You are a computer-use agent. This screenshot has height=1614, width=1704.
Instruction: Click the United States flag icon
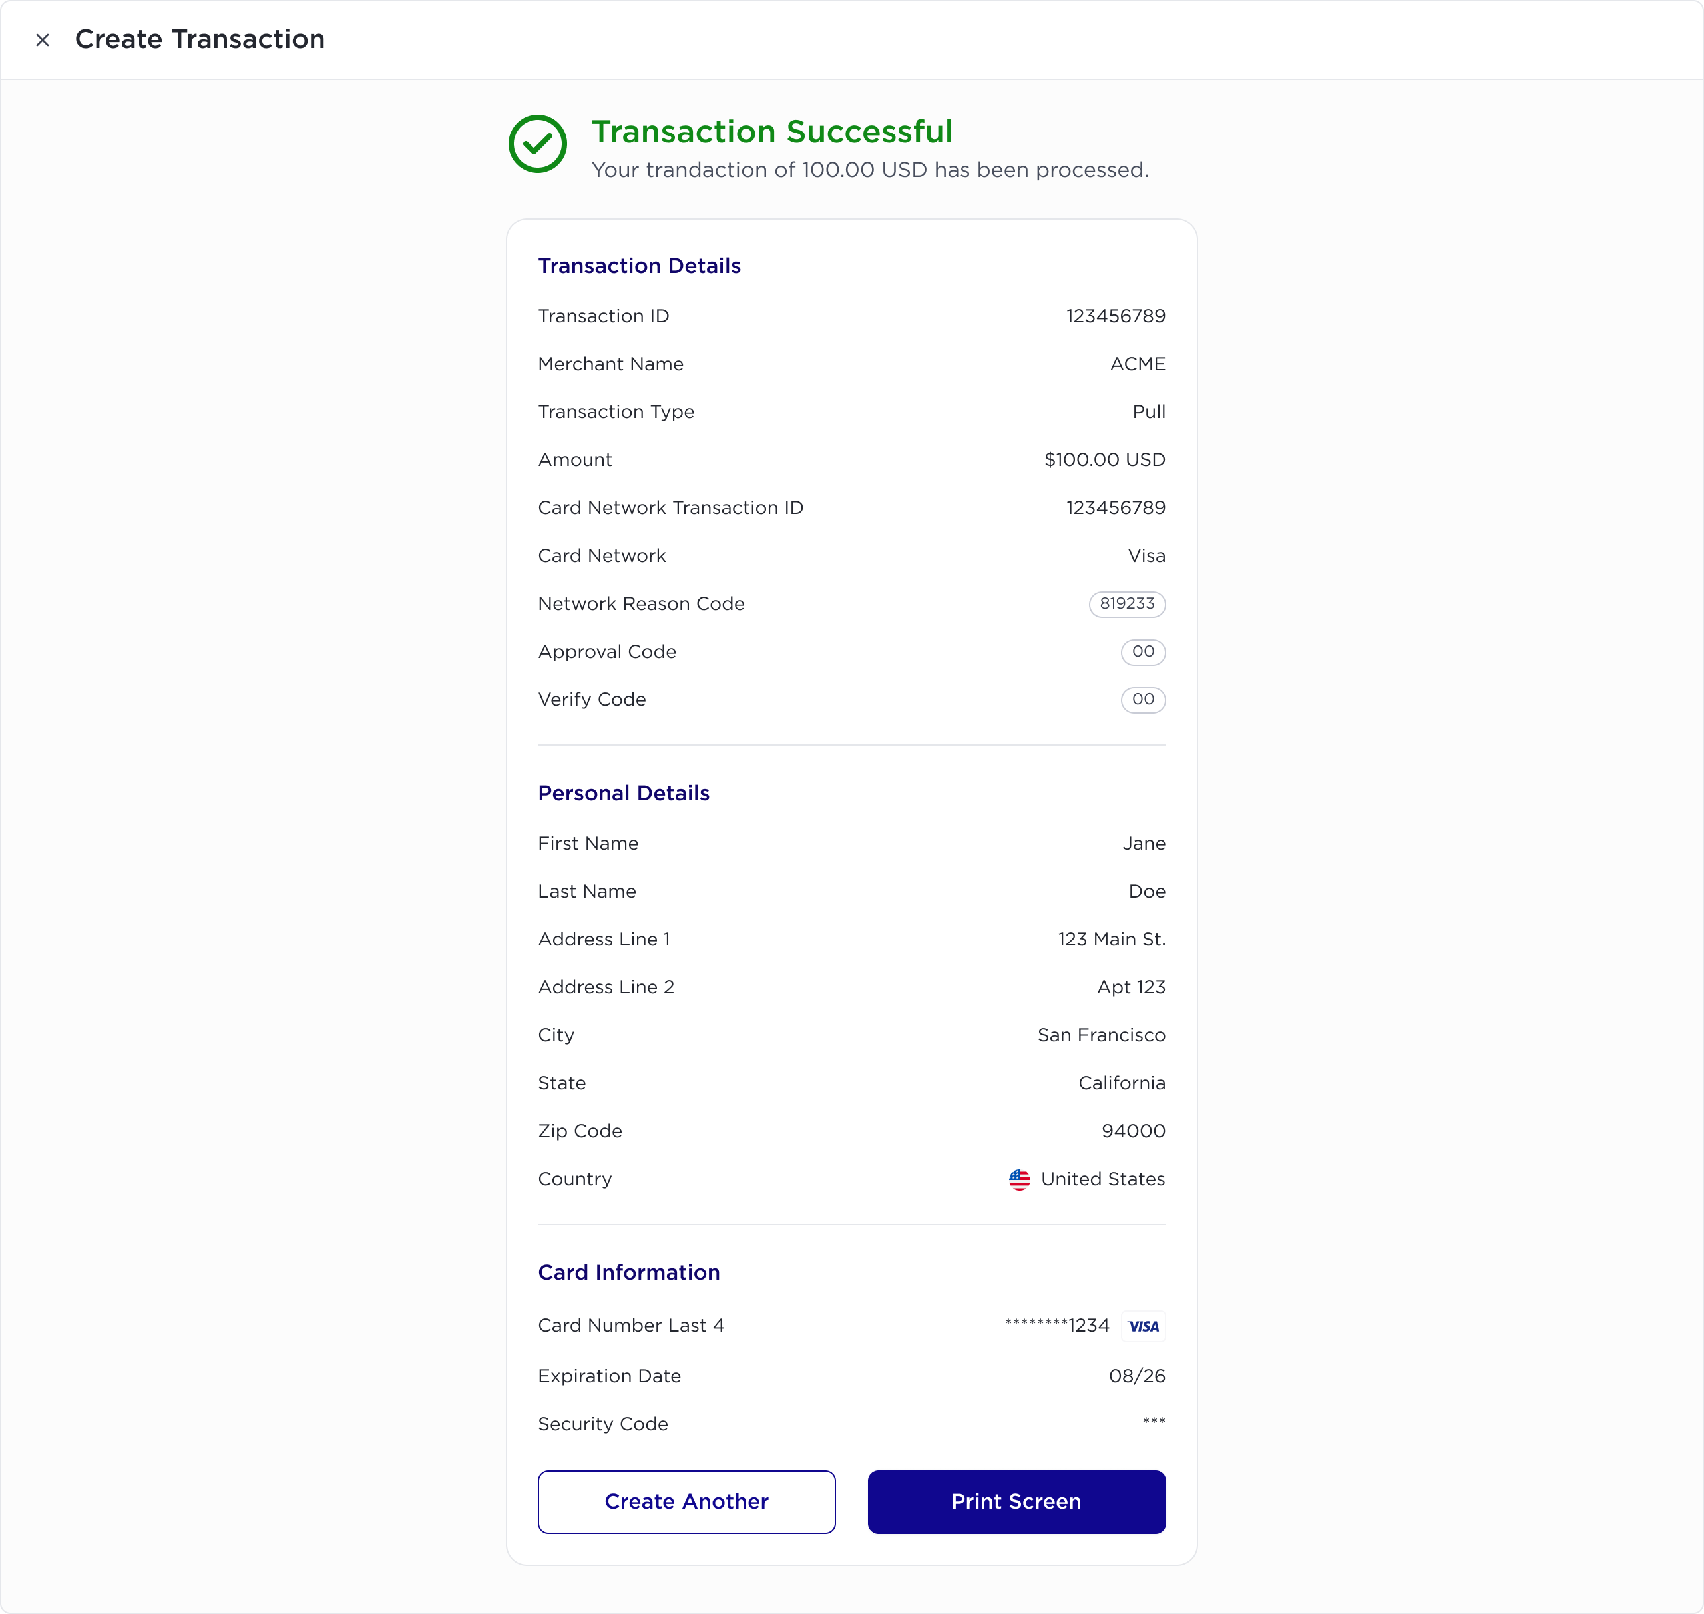[1019, 1179]
